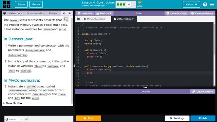Fold the comment block at line 1
217x122 pixels.
click(x=80, y=25)
